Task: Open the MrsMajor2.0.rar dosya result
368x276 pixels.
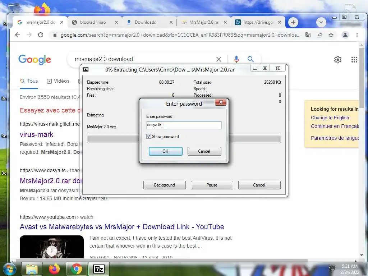Action: click(x=50, y=181)
